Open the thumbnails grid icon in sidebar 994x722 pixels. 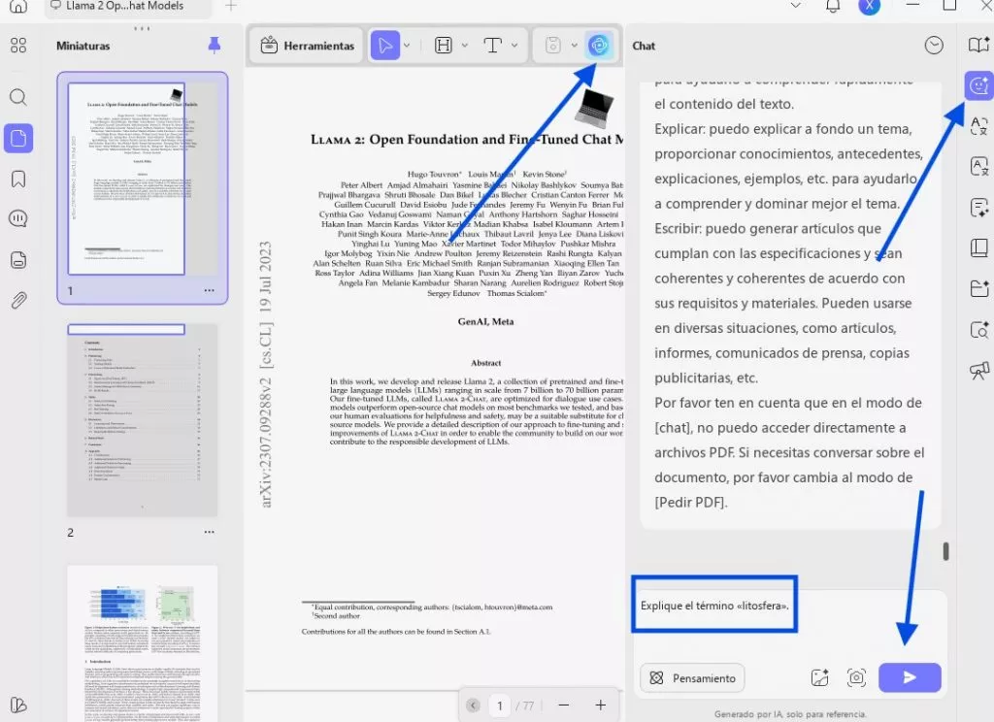pyautogui.click(x=18, y=45)
